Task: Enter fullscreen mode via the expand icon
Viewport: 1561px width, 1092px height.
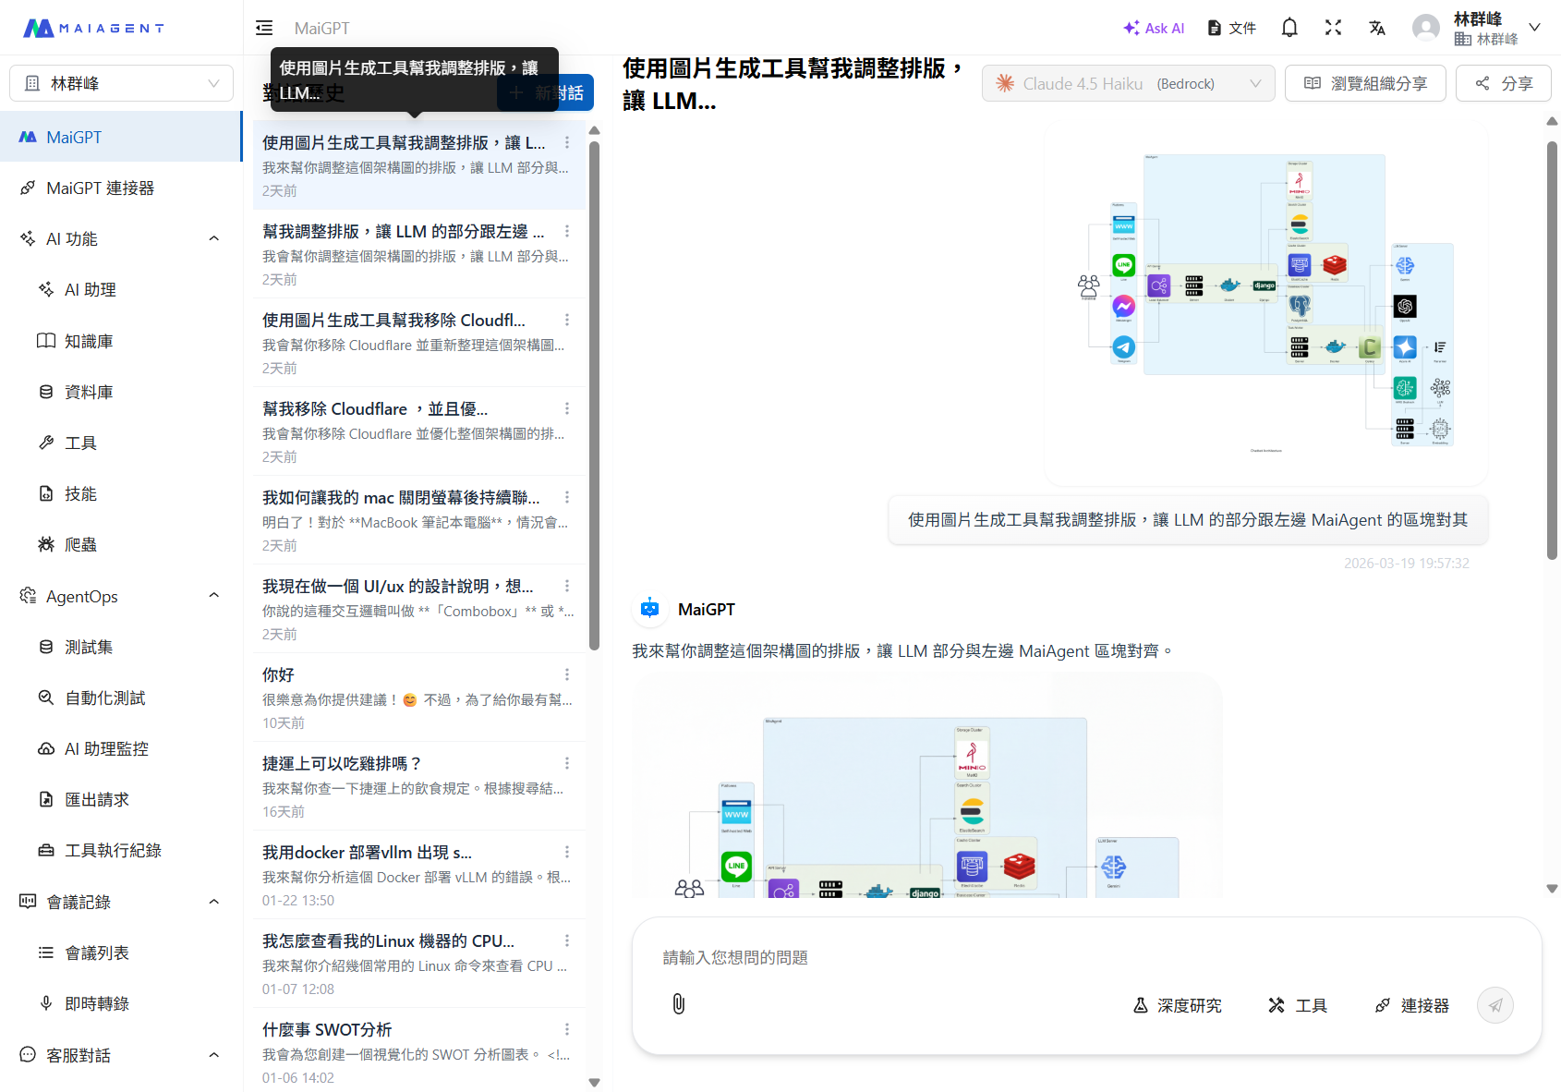Action: point(1333,27)
